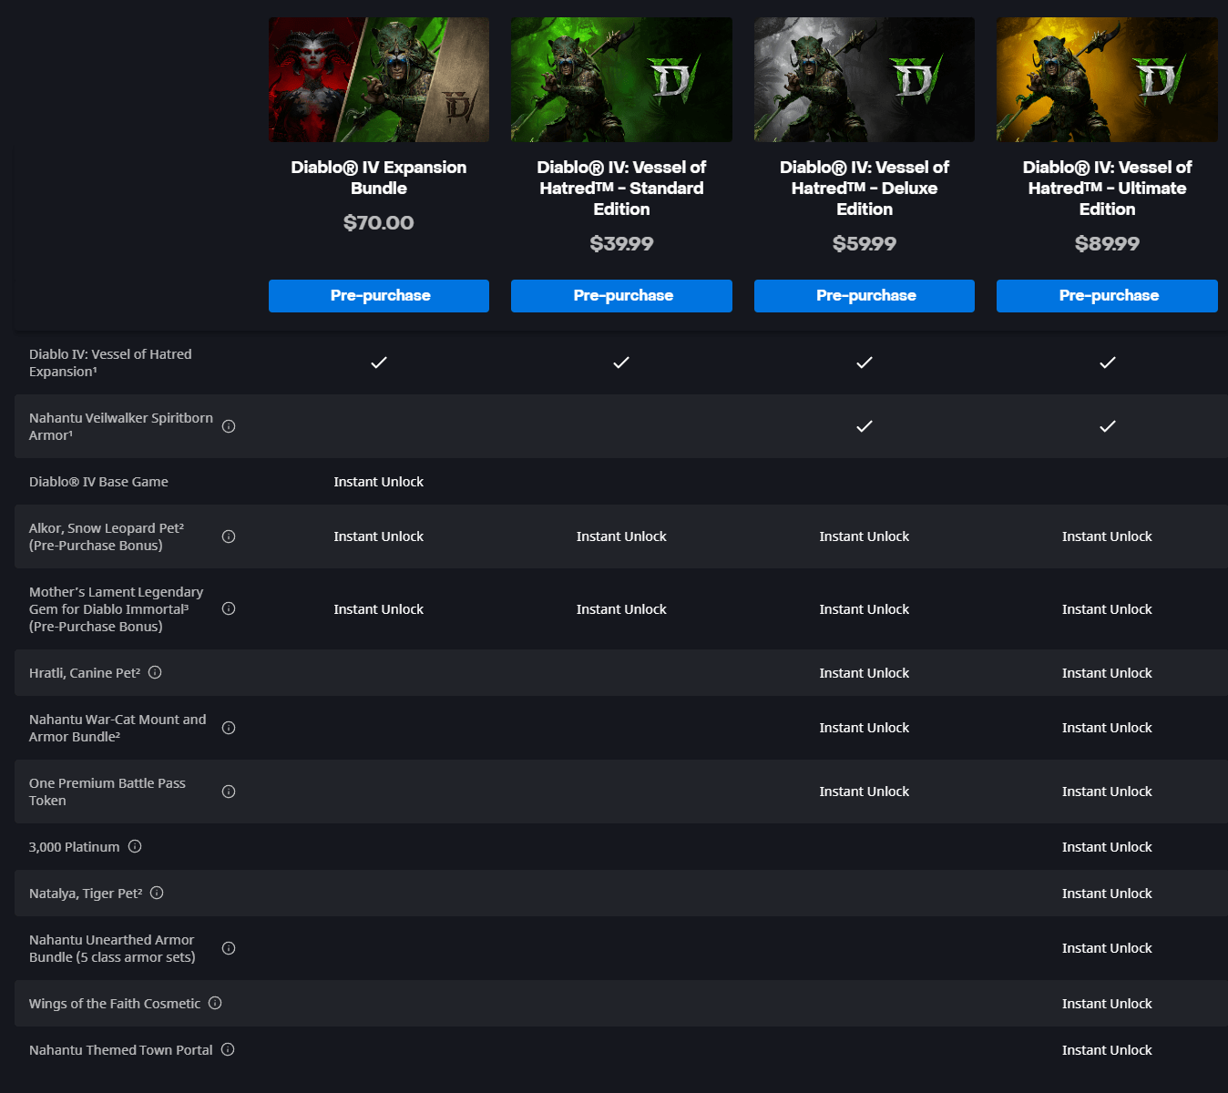1228x1093 pixels.
Task: Click 'Diablo® IV Base Game' row label
Action: click(98, 482)
